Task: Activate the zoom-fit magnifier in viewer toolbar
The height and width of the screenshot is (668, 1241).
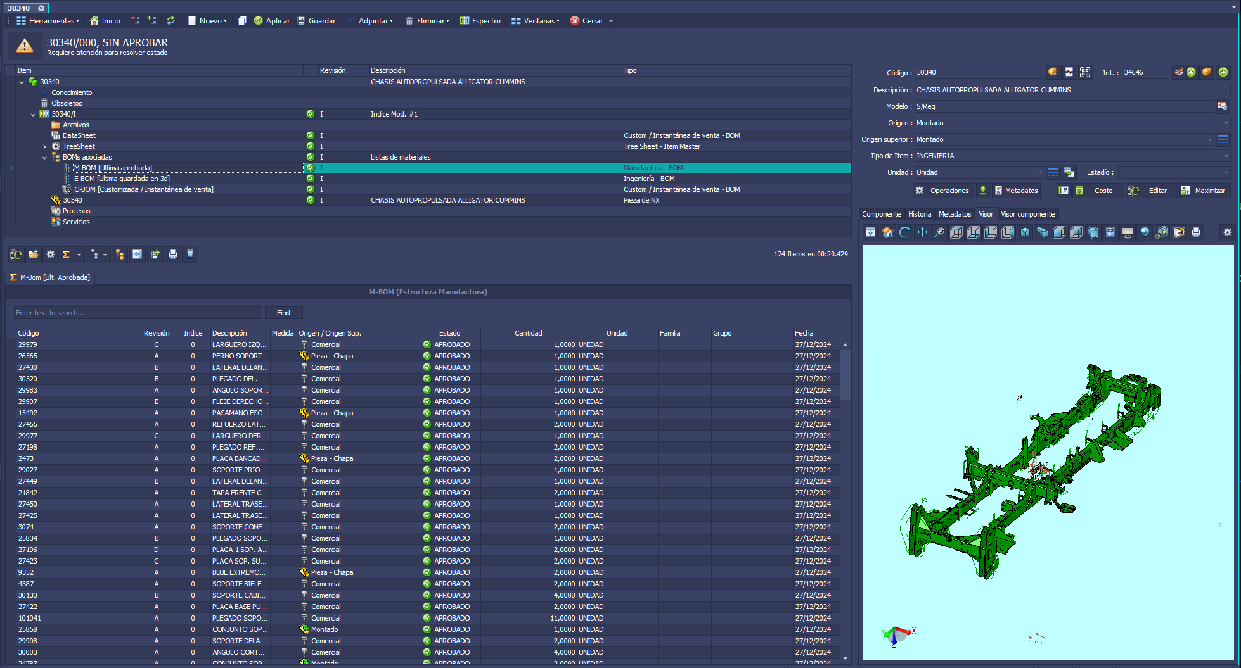Action: pos(939,232)
